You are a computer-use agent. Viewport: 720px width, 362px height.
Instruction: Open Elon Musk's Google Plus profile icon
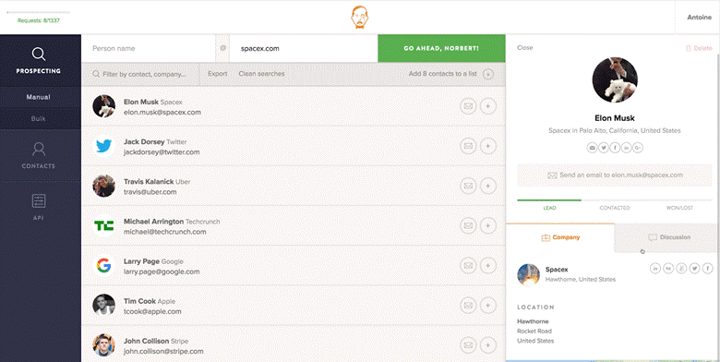(638, 148)
